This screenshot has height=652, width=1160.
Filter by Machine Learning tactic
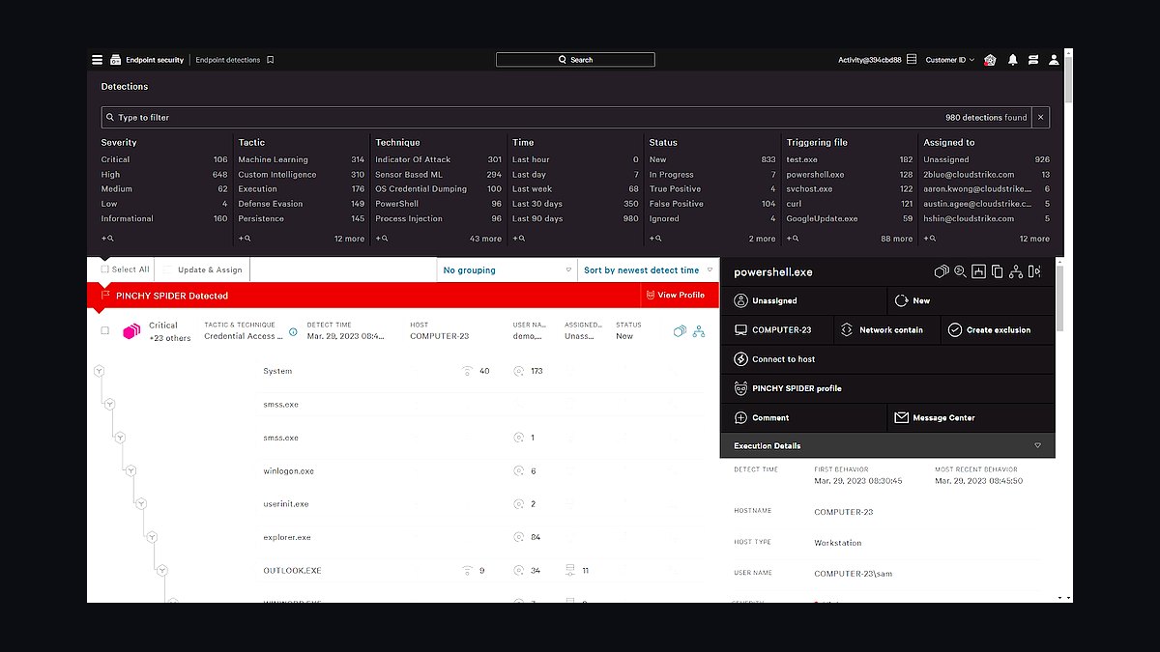[302, 159]
